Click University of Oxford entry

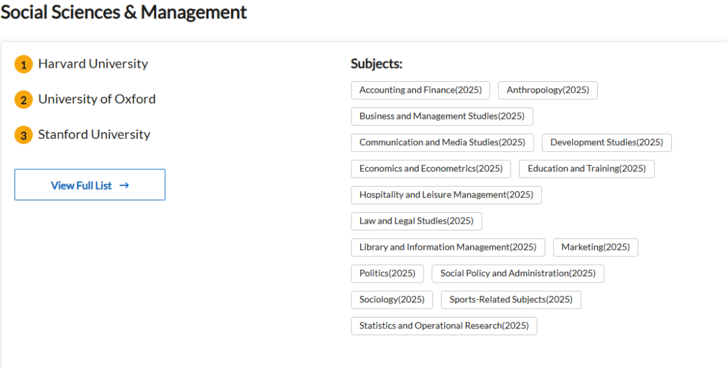[97, 99]
